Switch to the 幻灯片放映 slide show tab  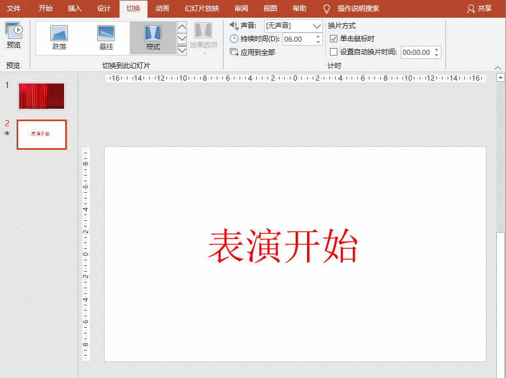[x=202, y=9]
